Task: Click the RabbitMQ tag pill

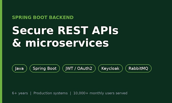Action: (138, 68)
